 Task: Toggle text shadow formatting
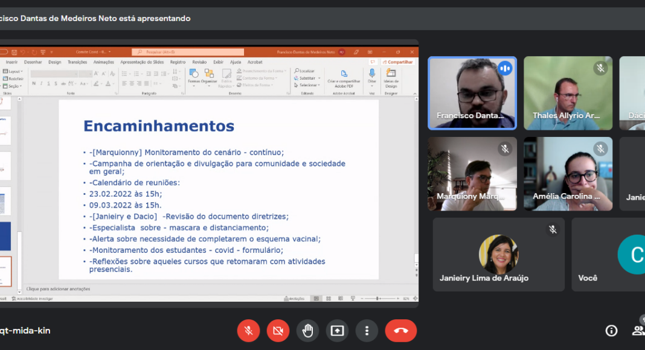56,84
